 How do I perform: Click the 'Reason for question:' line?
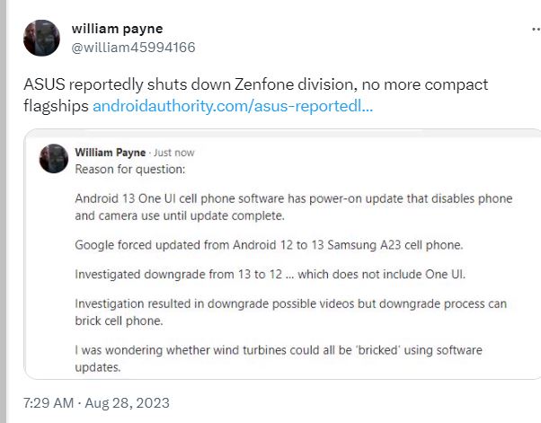pyautogui.click(x=130, y=170)
